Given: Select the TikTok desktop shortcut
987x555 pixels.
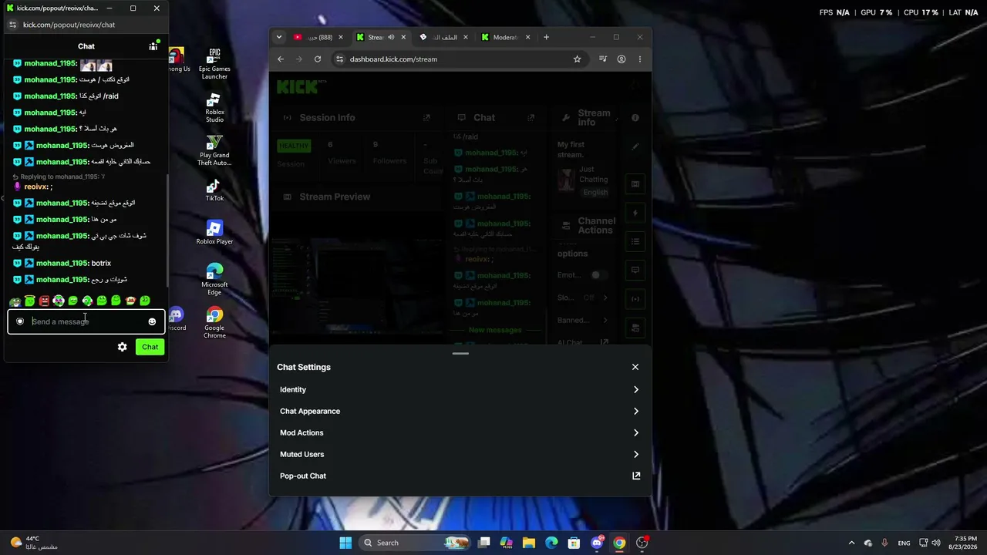Looking at the screenshot, I should (x=214, y=190).
